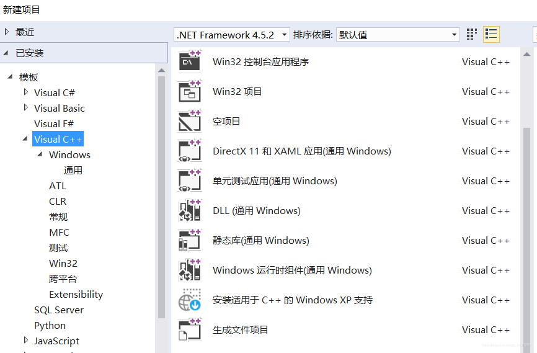Expand the Visual C# node arrow
The width and height of the screenshot is (537, 353).
coord(26,92)
